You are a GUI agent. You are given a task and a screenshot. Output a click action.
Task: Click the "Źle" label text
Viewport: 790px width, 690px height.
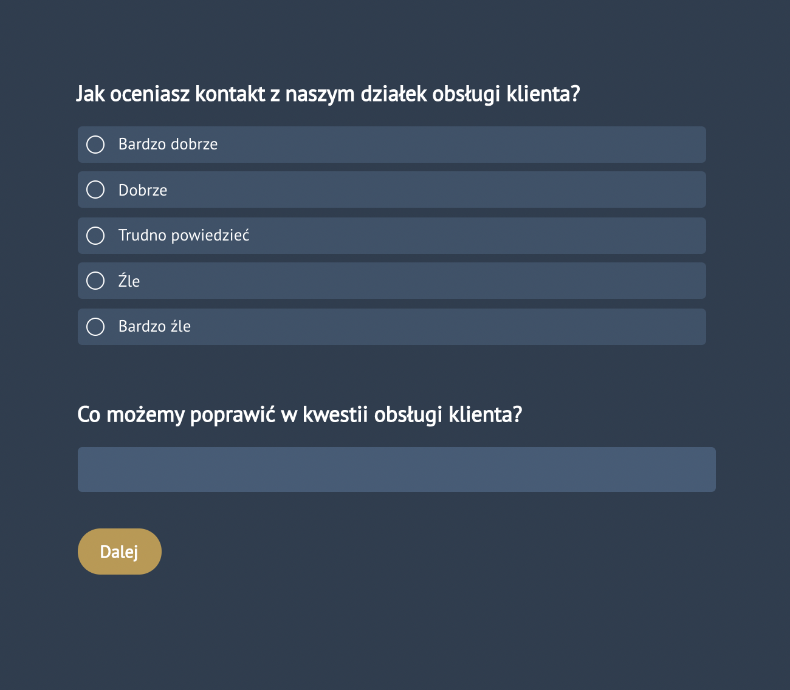(x=129, y=281)
